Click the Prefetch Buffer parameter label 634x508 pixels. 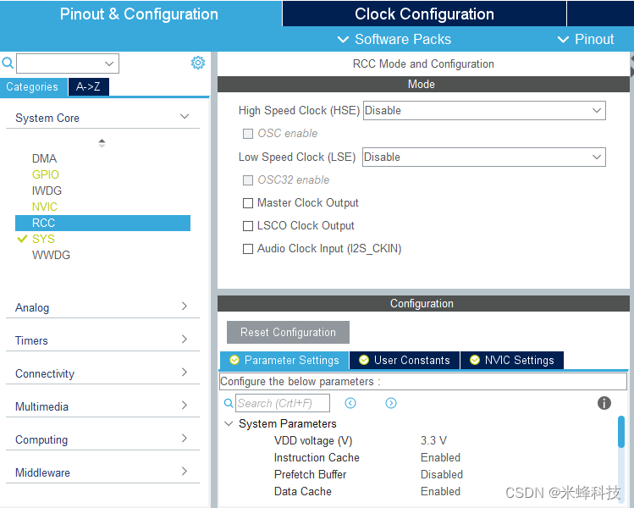[x=310, y=474]
